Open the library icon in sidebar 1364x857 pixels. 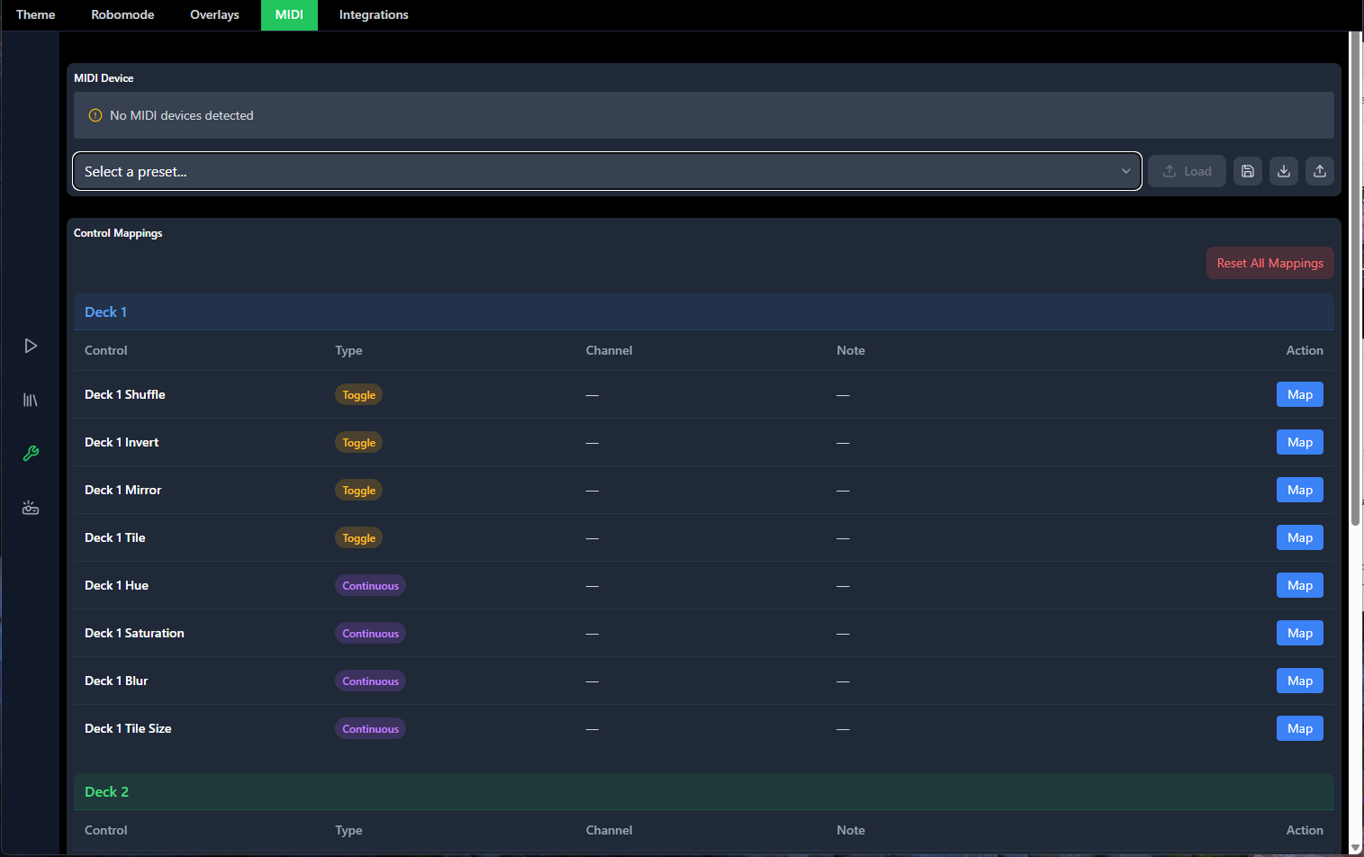(31, 400)
